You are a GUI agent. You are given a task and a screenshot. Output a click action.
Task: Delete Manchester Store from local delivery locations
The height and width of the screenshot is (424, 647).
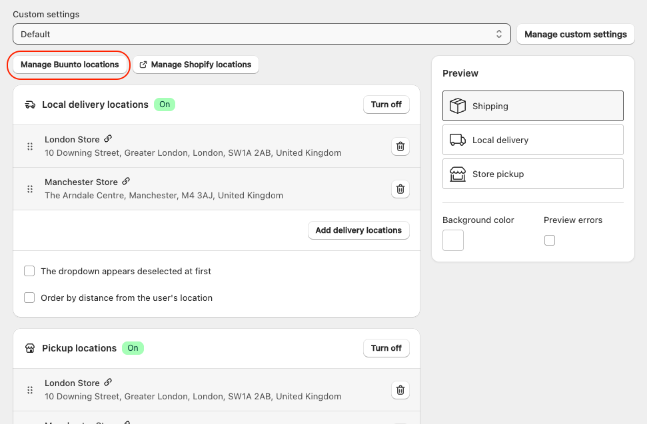tap(400, 189)
